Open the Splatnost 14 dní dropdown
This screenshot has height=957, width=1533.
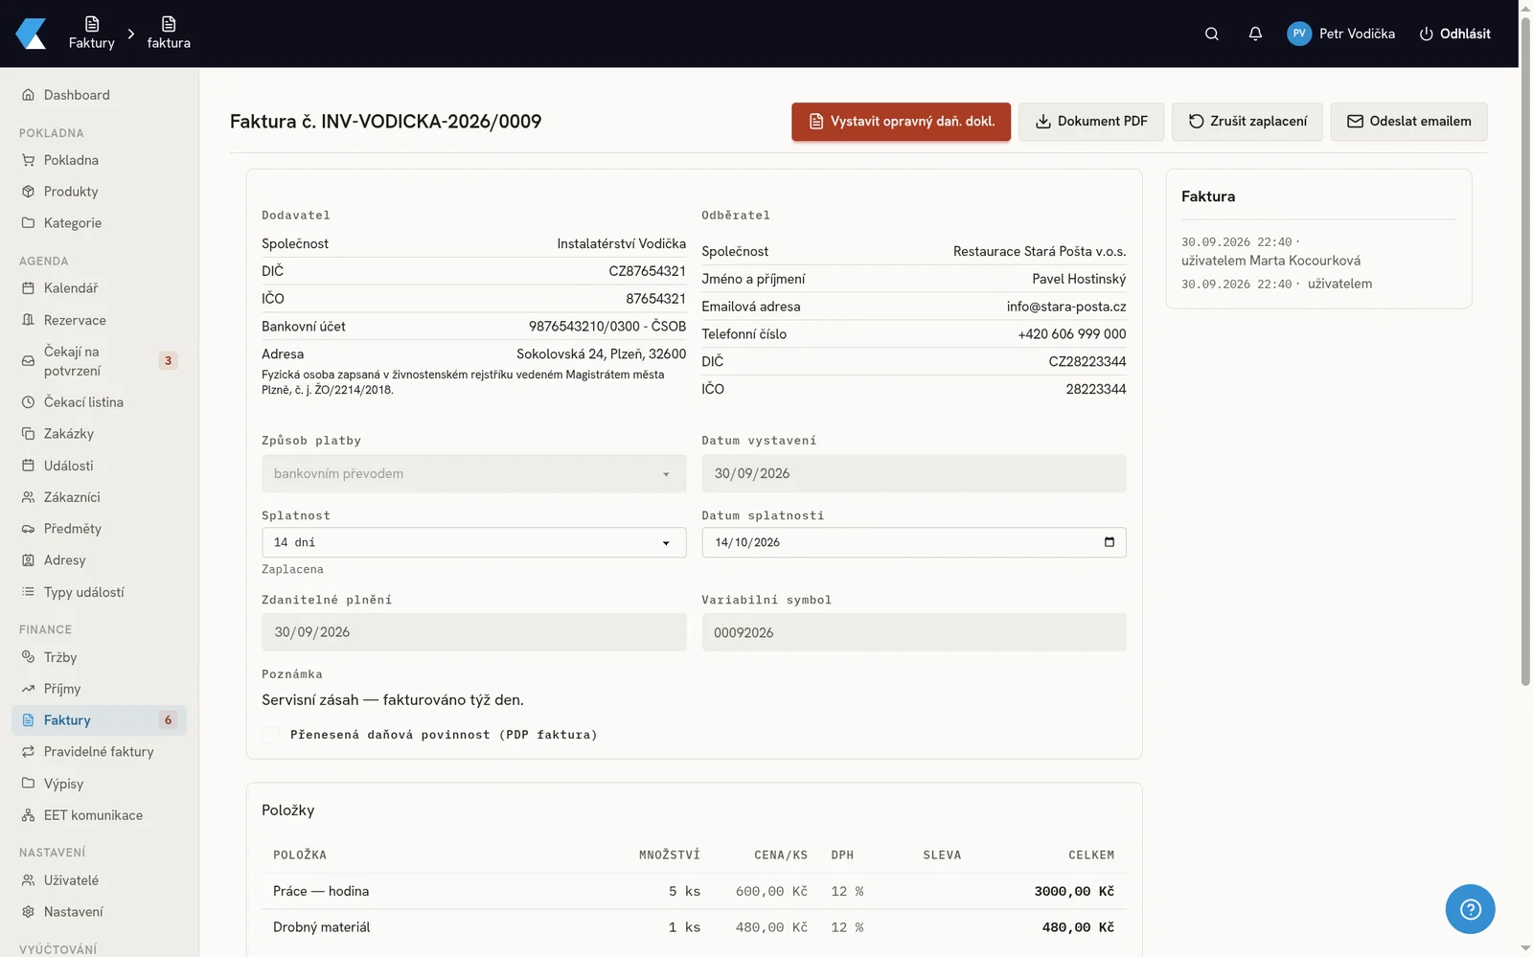click(x=473, y=542)
